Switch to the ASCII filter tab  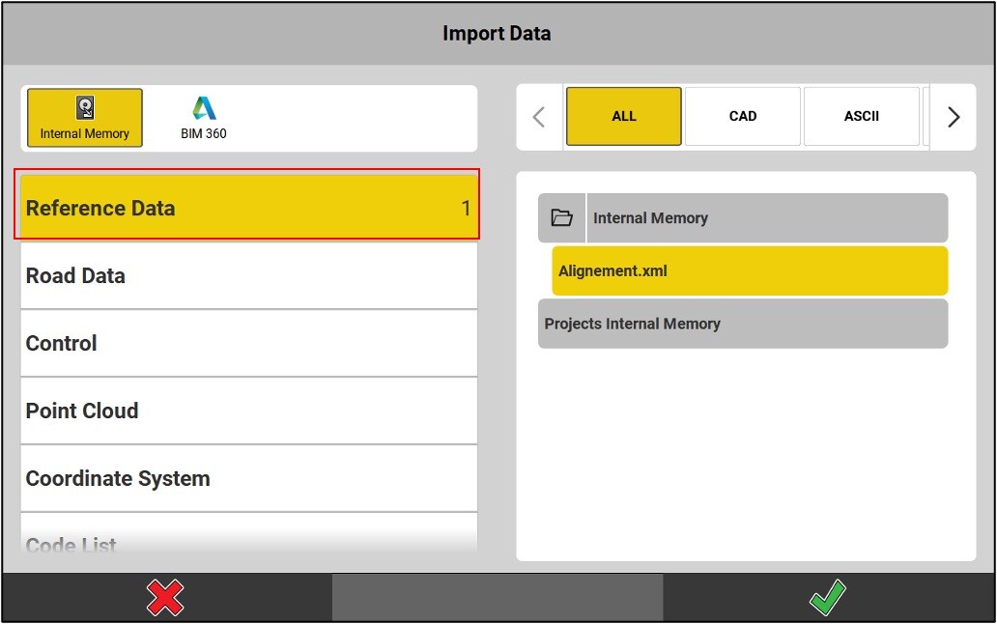861,116
